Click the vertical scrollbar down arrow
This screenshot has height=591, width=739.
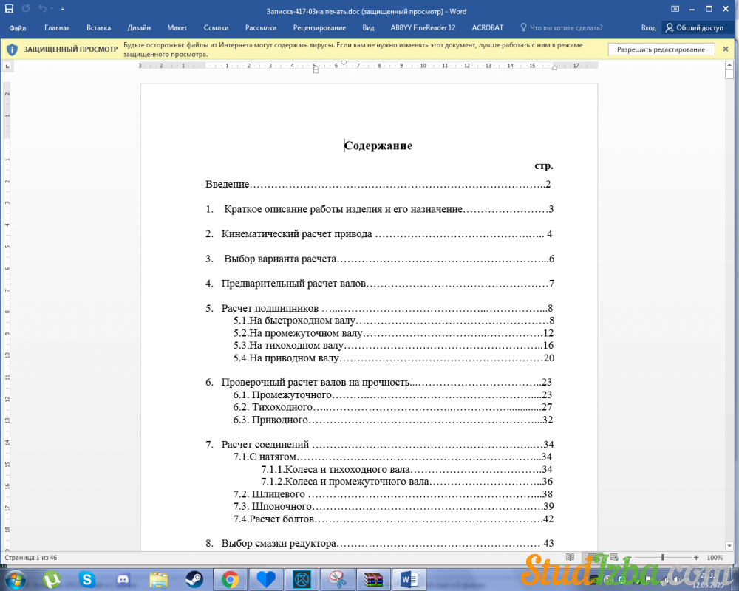(729, 546)
